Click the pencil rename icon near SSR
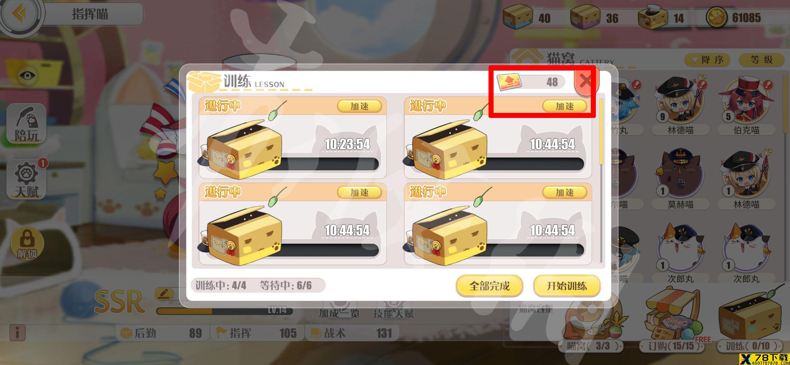Screen dimensions: 790x365 (164, 294)
